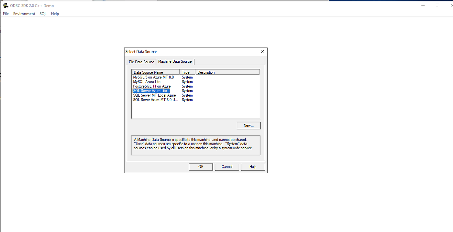
Task: Confirm selection with OK button
Action: tap(201, 167)
